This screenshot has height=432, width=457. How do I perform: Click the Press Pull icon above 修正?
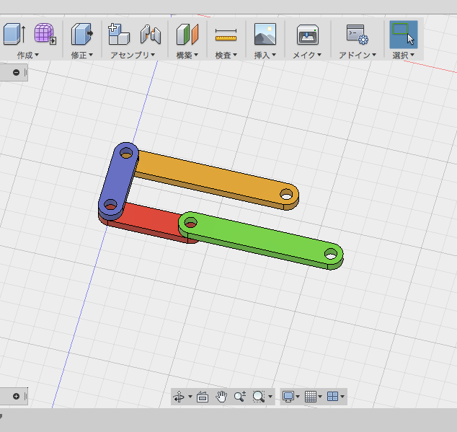click(x=82, y=34)
